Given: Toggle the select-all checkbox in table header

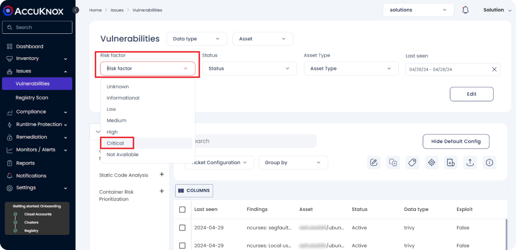Looking at the screenshot, I should click(x=182, y=209).
